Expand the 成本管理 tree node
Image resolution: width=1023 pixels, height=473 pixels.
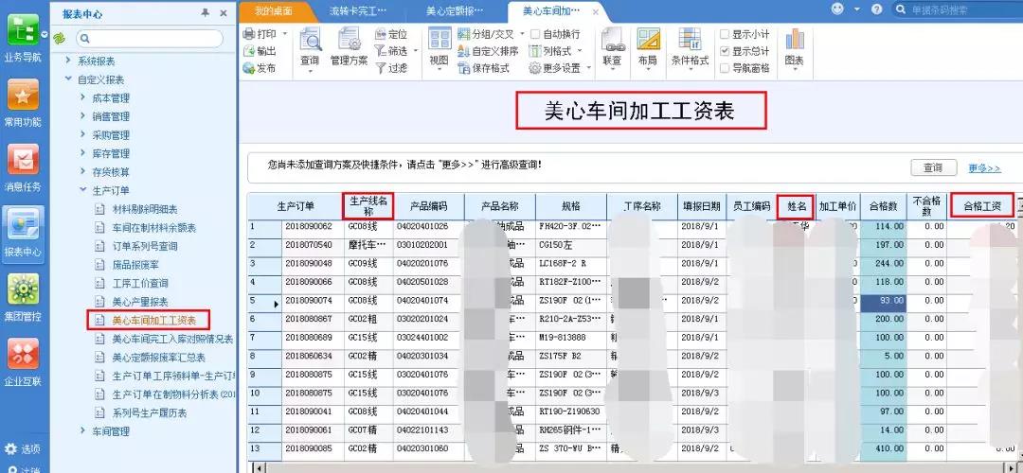pyautogui.click(x=82, y=97)
